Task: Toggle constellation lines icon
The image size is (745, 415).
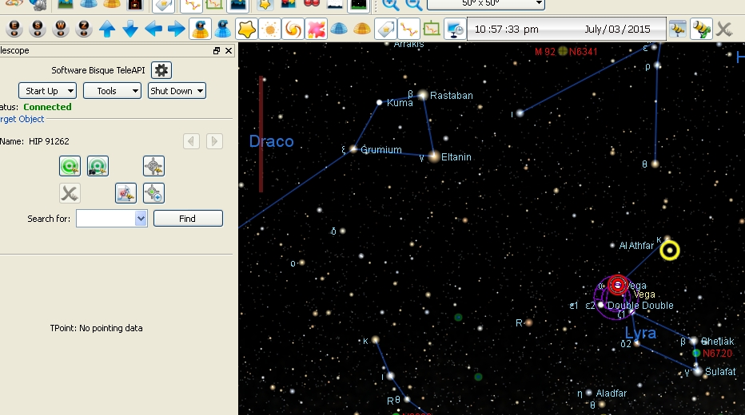Action: (408, 29)
